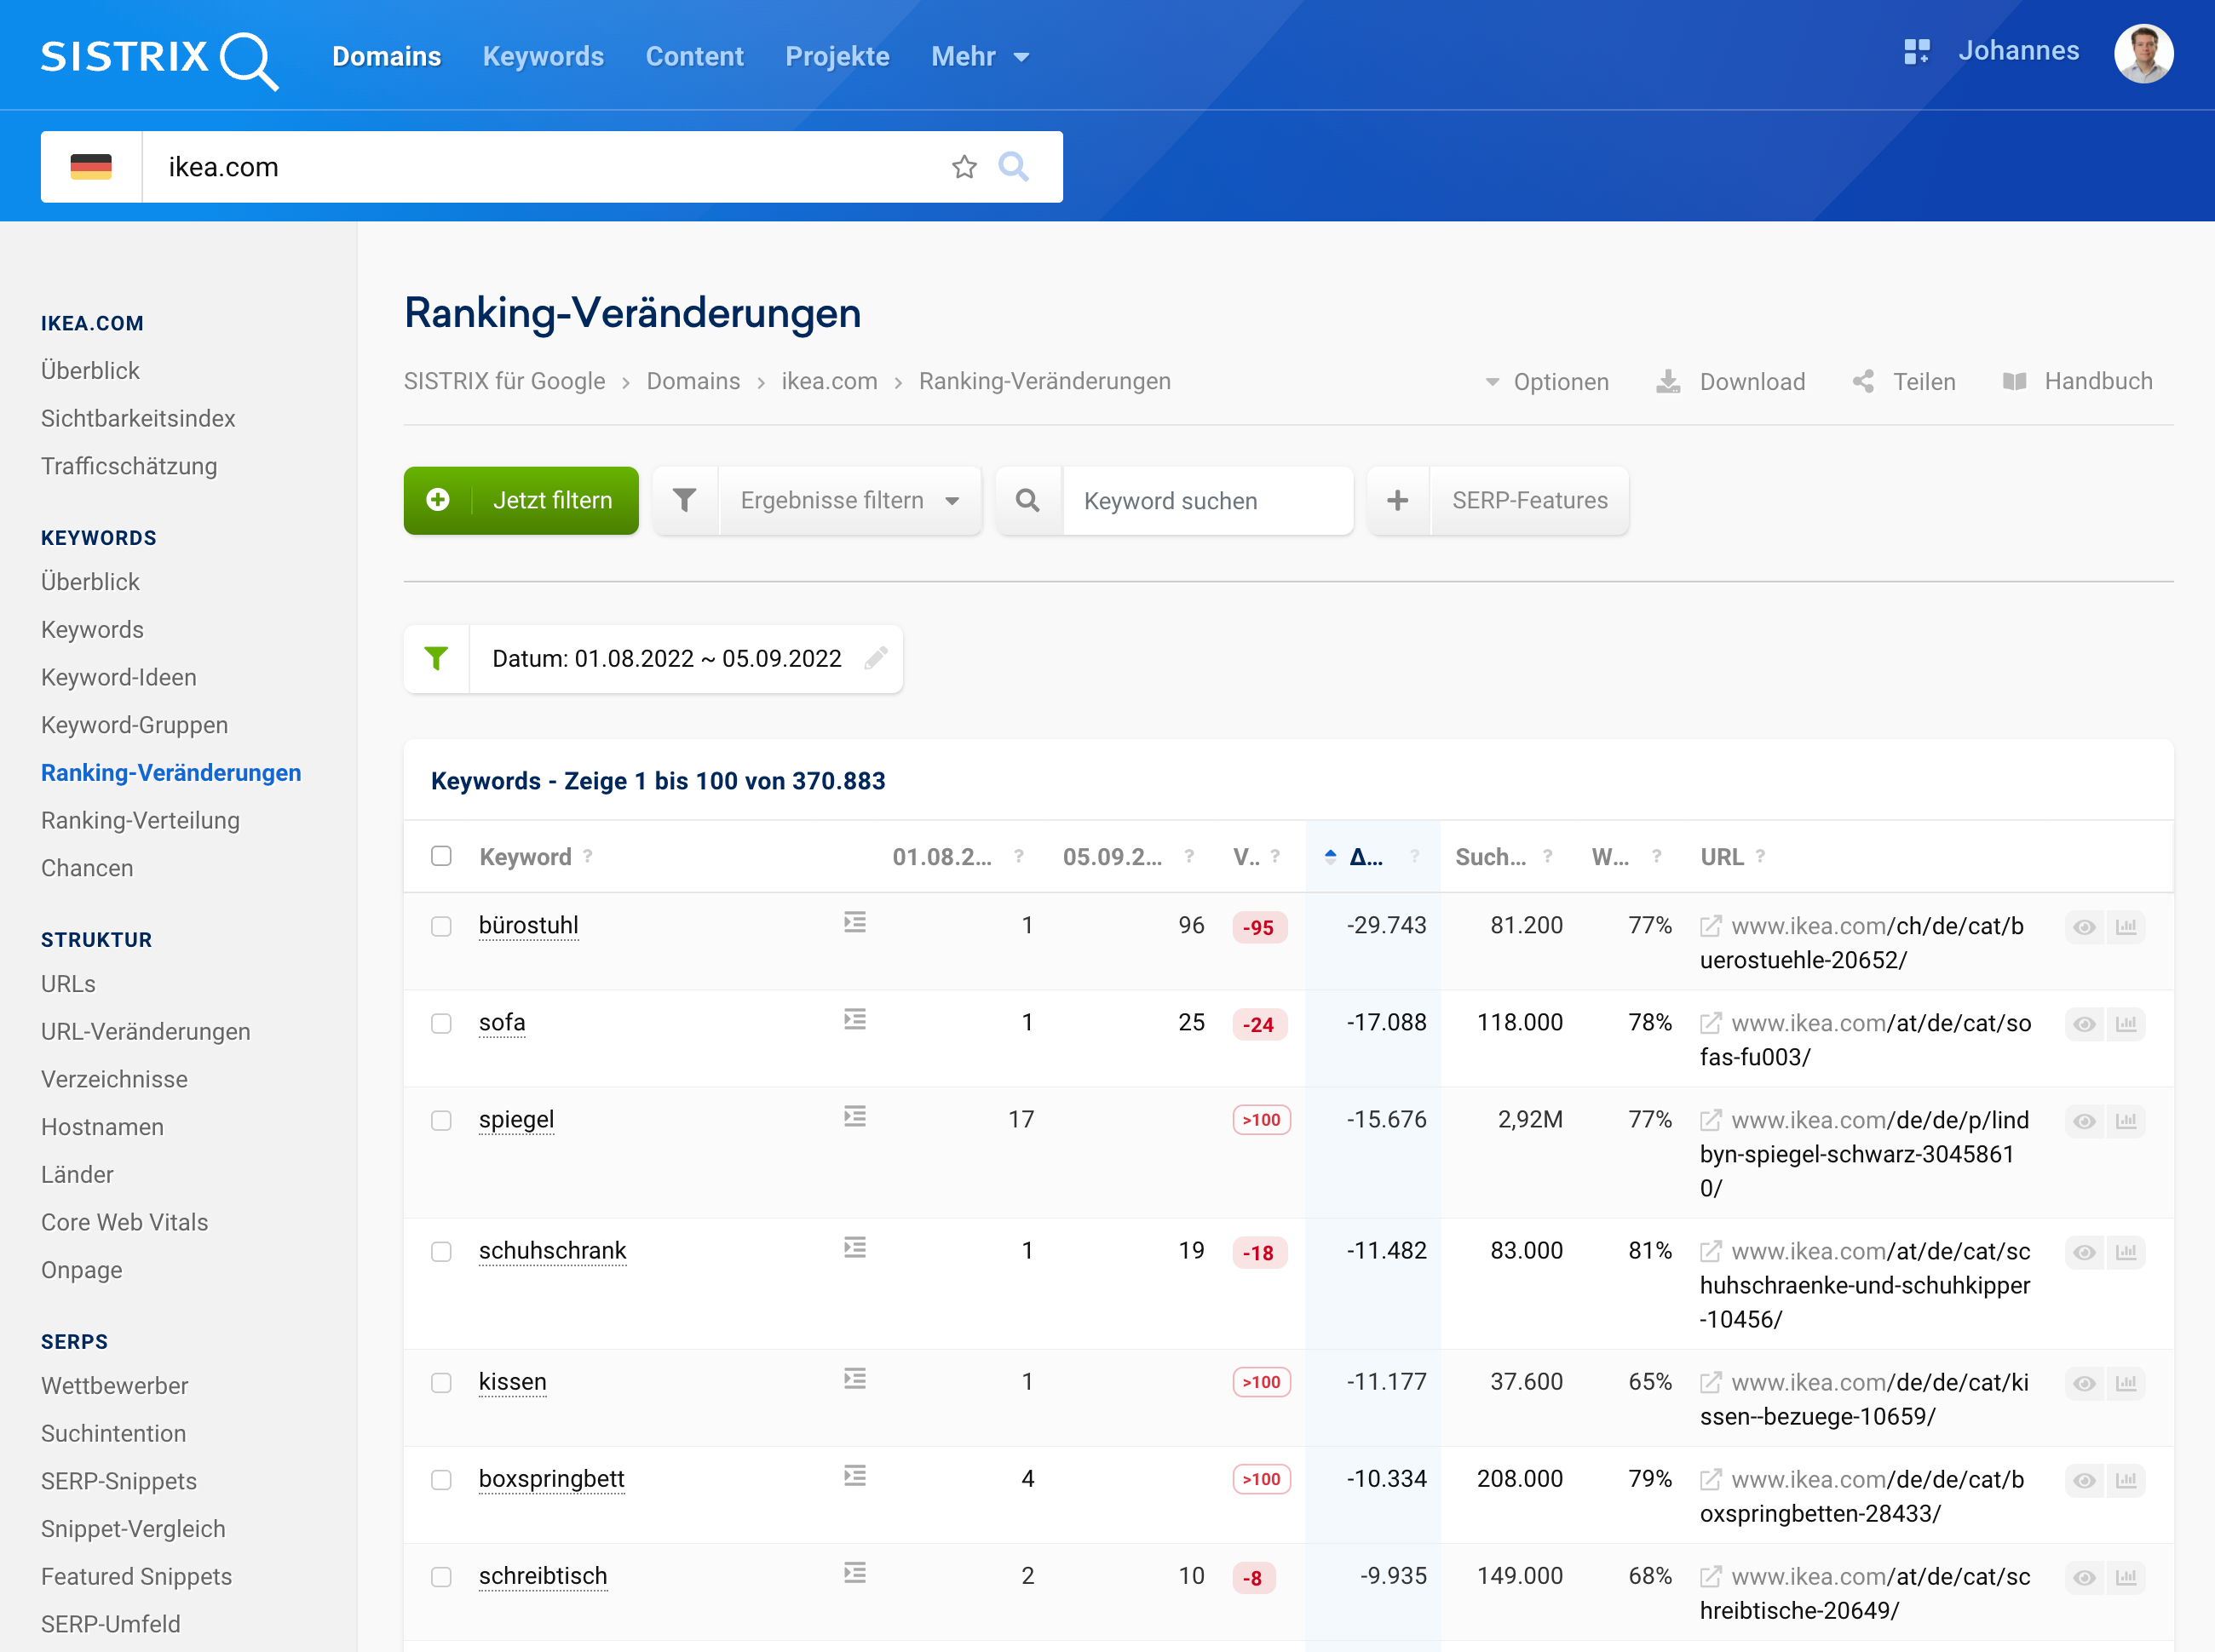This screenshot has height=1652, width=2215.
Task: Click the pencil icon to edit date filter
Action: [x=877, y=658]
